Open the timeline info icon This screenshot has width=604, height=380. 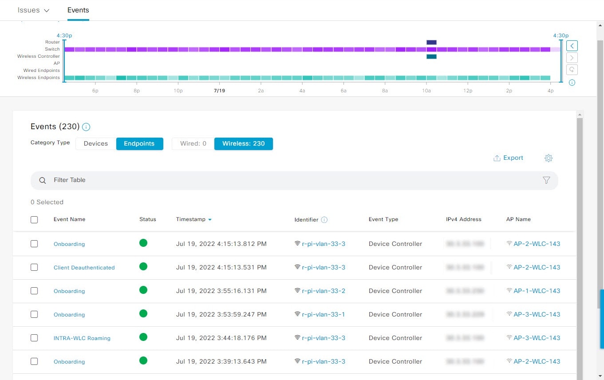[572, 83]
